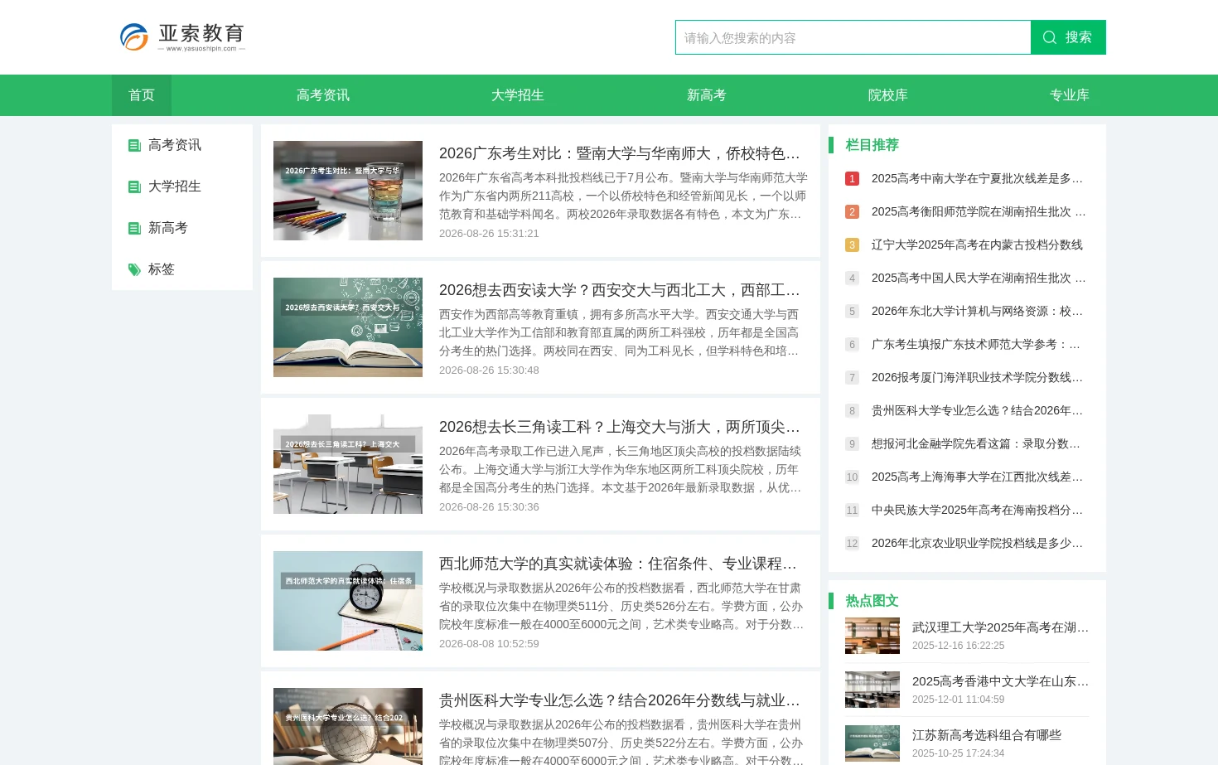Open 2026年北京农业职业学院投档线 link
The image size is (1218, 765).
(978, 543)
